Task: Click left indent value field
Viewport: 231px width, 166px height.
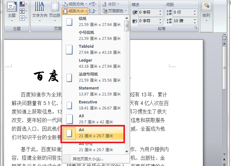Action: 148,12
